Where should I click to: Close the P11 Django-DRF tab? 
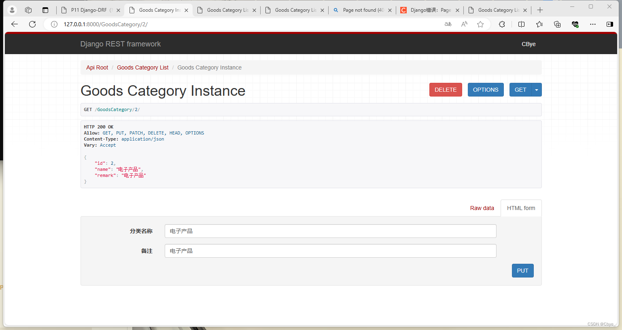118,10
